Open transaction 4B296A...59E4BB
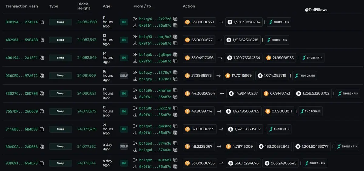Image resolution: width=364 pixels, height=171 pixels. coord(22,40)
